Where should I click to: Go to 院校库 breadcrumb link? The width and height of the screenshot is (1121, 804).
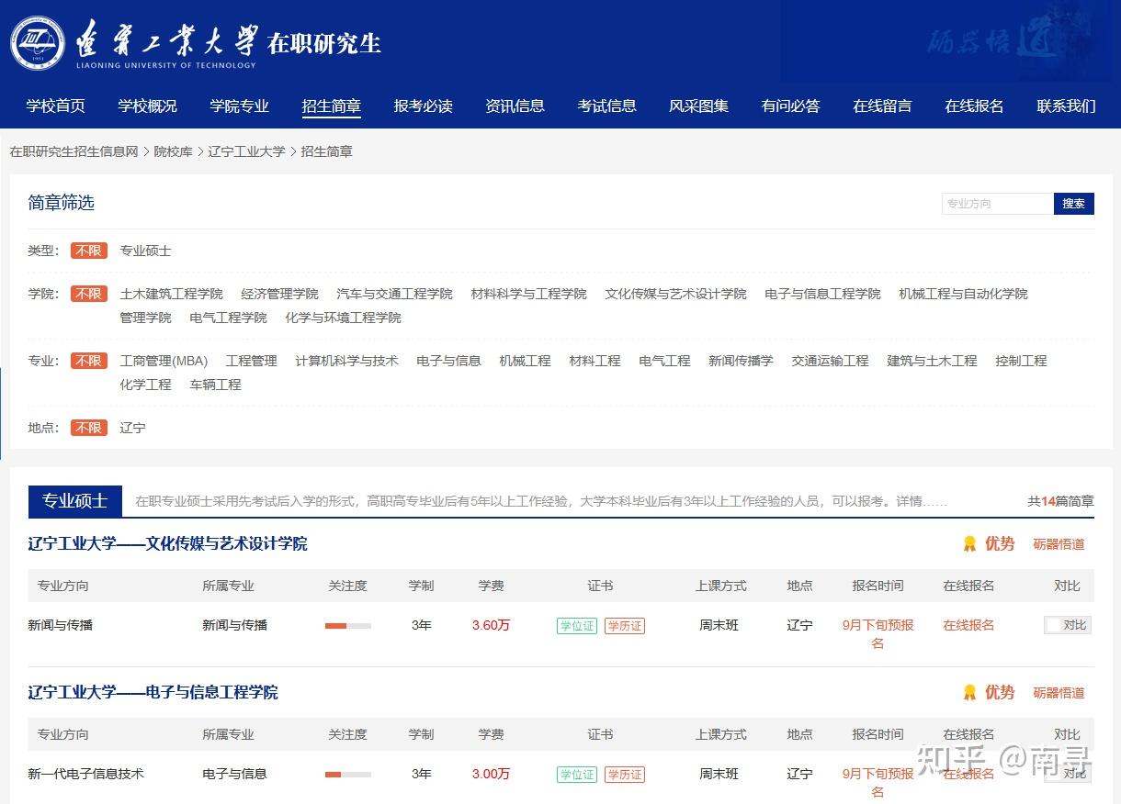tap(173, 151)
